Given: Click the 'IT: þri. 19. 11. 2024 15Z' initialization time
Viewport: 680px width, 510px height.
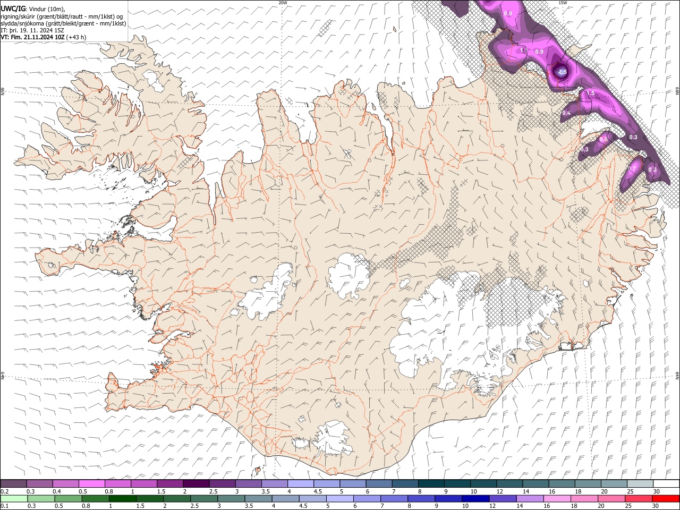Looking at the screenshot, I should 32,30.
